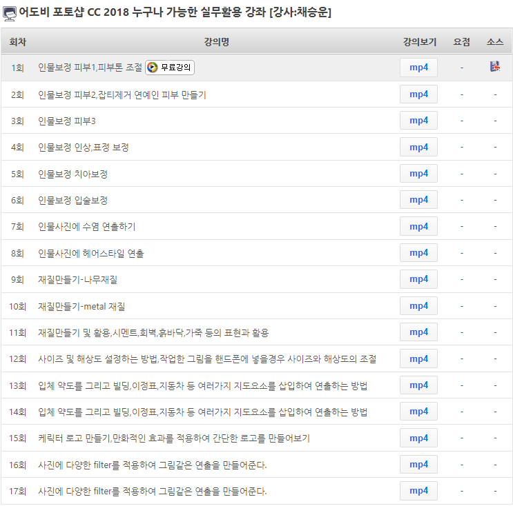The width and height of the screenshot is (513, 506).
Task: Click the 요점 column header
Action: tap(462, 42)
